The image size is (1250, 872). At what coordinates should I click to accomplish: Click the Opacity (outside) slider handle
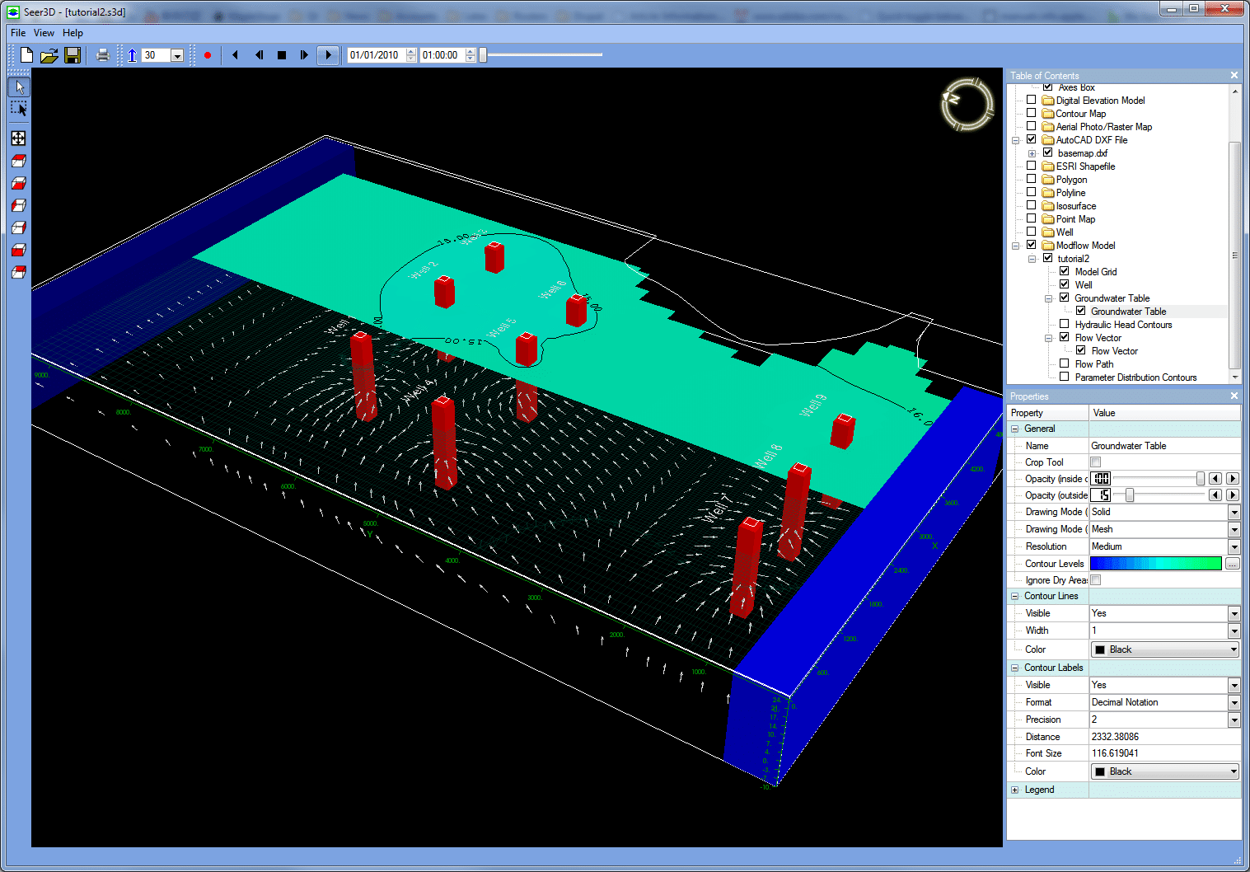[x=1130, y=495]
